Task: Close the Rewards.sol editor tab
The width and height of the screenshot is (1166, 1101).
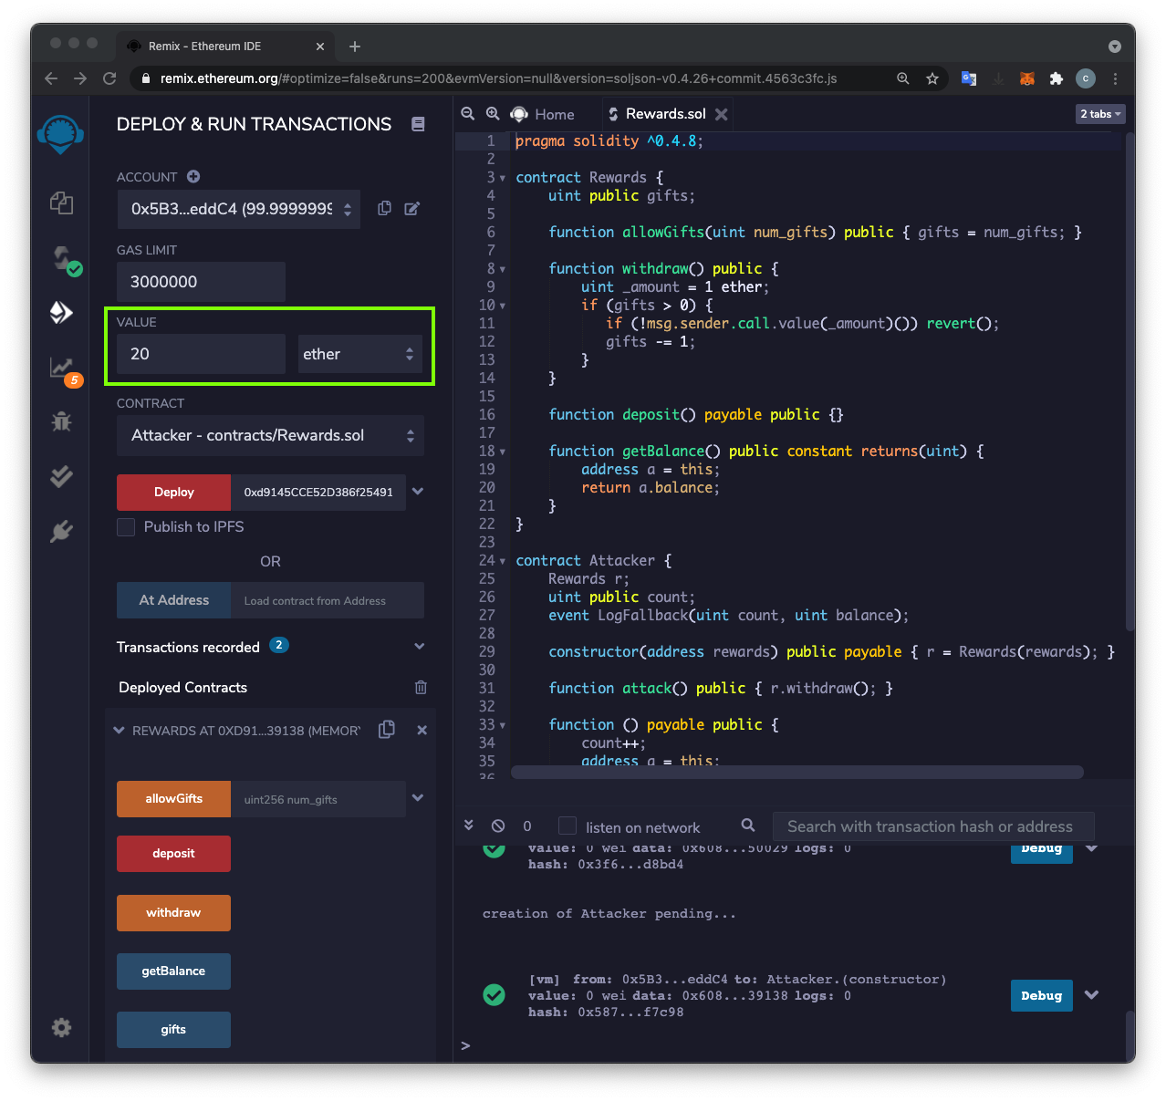Action: 722,114
